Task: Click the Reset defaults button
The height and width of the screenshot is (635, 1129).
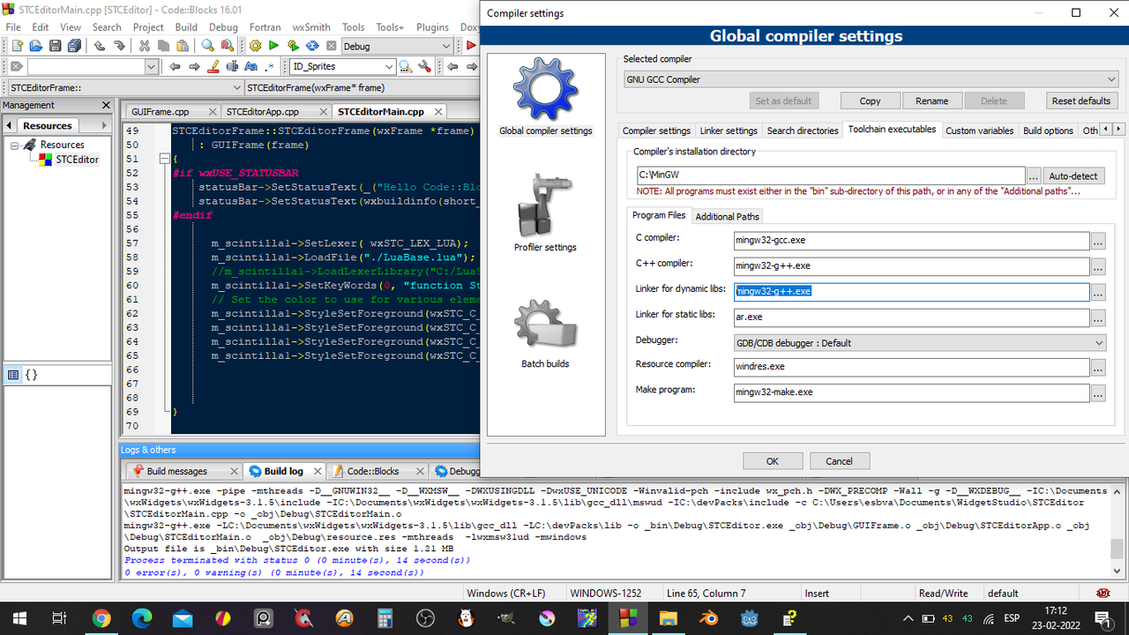Action: (1080, 101)
